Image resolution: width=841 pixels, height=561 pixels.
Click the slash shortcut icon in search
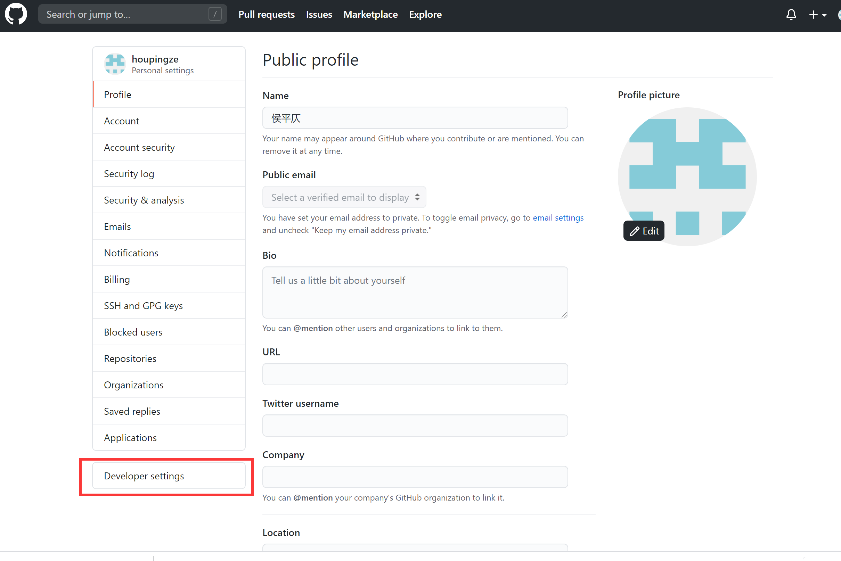click(x=215, y=14)
